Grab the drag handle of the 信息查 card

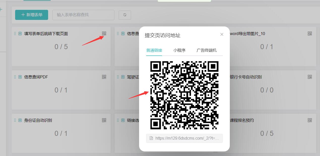coord(118,34)
